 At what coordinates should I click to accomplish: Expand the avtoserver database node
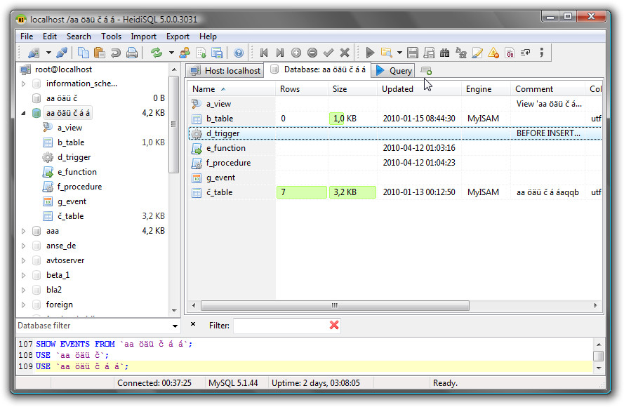pos(23,260)
